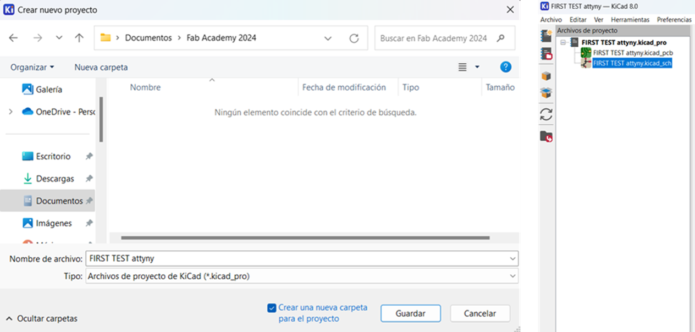The height and width of the screenshot is (332, 695).
Task: Collapse the FIRST TEST attyny.kicad_pro tree node
Action: tap(563, 42)
